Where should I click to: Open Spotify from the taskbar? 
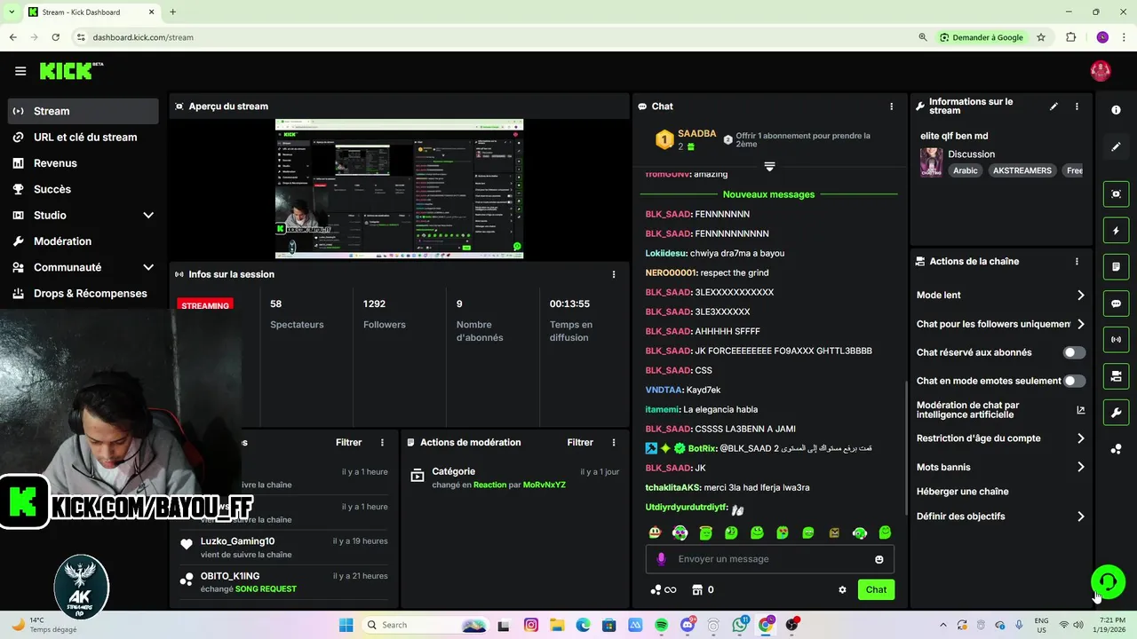662,625
